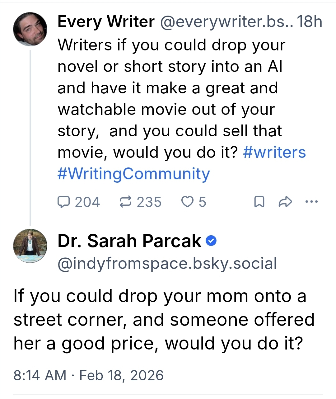Click the blue verified checkmark badge
The width and height of the screenshot is (336, 399).
pyautogui.click(x=212, y=241)
